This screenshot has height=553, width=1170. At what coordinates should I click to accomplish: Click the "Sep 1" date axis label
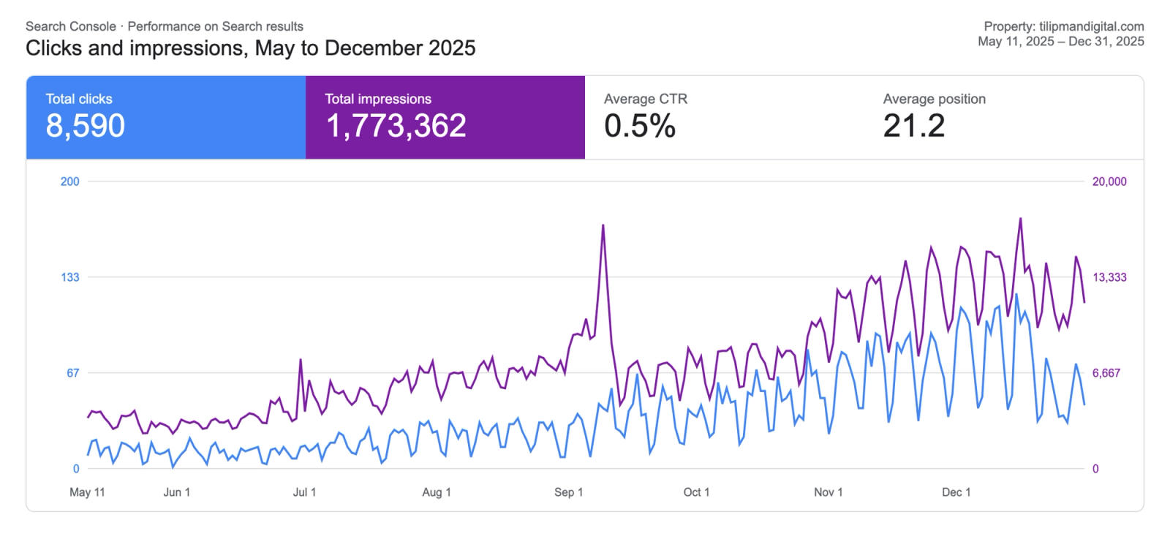(x=568, y=492)
